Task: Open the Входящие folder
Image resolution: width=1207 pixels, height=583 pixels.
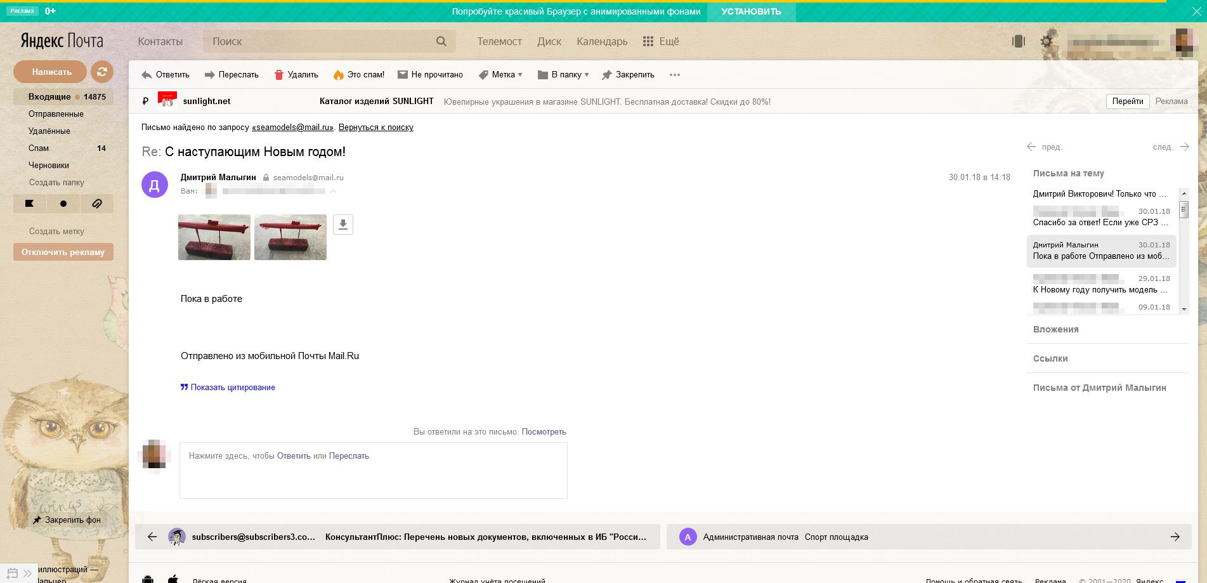Action: coord(49,97)
